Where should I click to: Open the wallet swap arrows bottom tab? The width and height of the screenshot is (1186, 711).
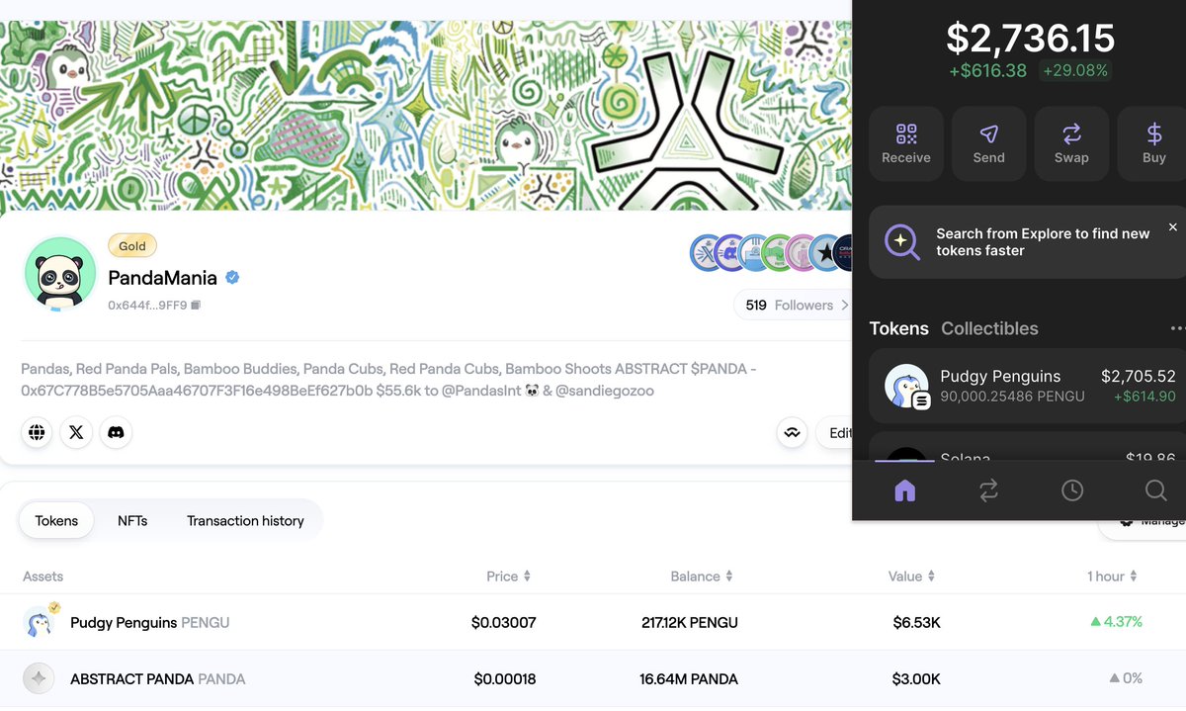tap(988, 490)
